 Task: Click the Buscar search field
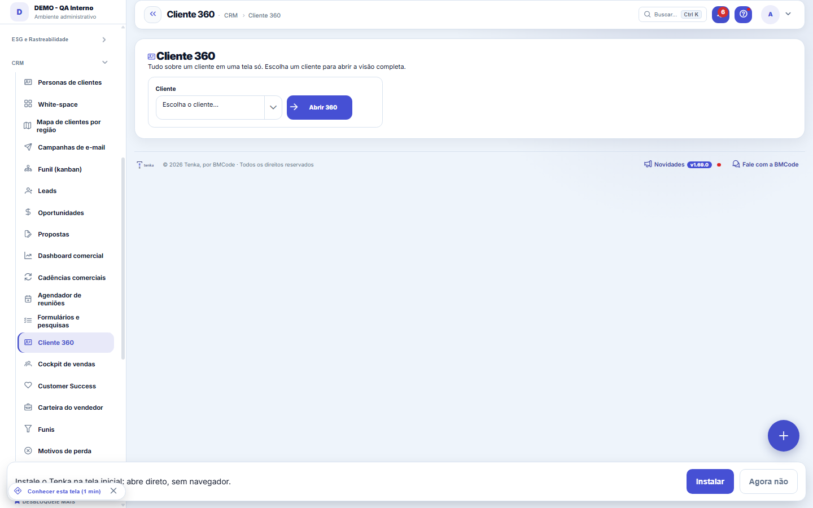click(x=672, y=14)
